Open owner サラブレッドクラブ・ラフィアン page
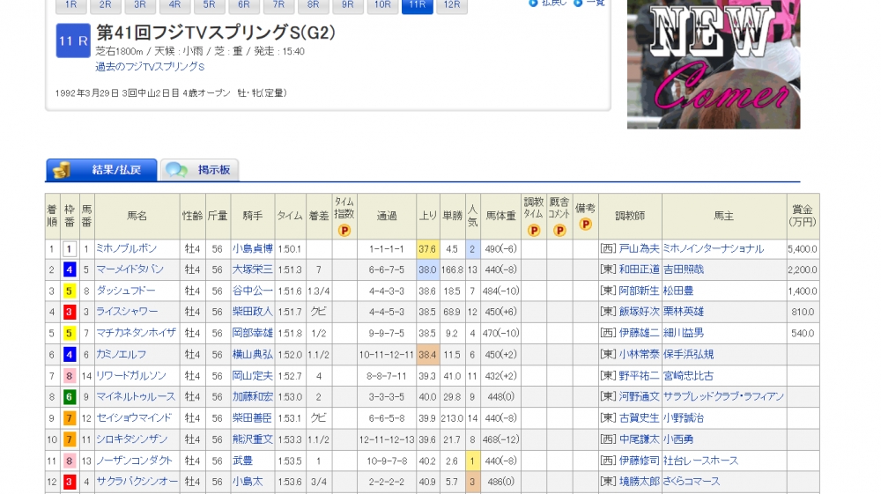 coord(723,397)
